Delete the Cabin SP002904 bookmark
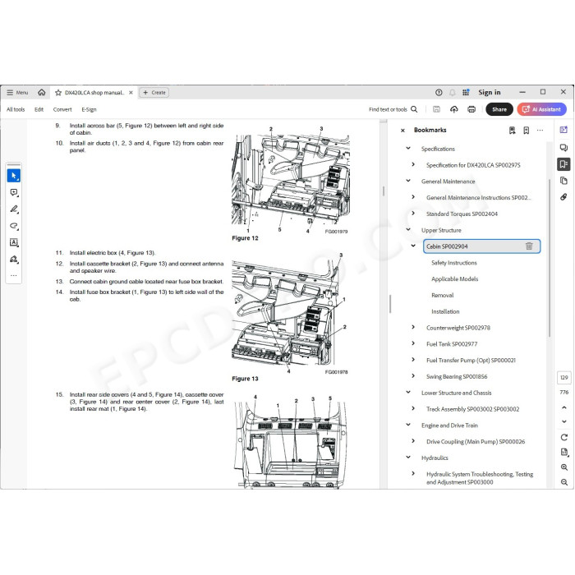This screenshot has height=575, width=575. pyautogui.click(x=529, y=246)
